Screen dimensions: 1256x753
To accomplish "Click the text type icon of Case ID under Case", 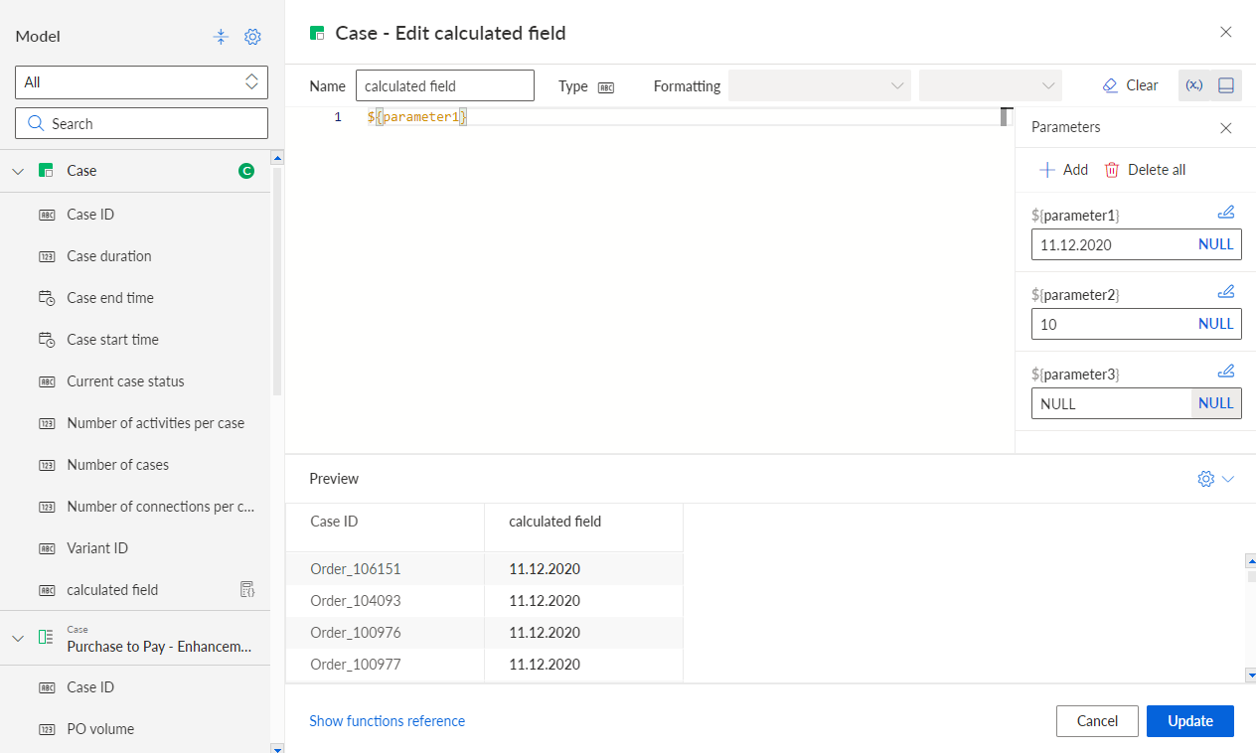I will pos(47,215).
